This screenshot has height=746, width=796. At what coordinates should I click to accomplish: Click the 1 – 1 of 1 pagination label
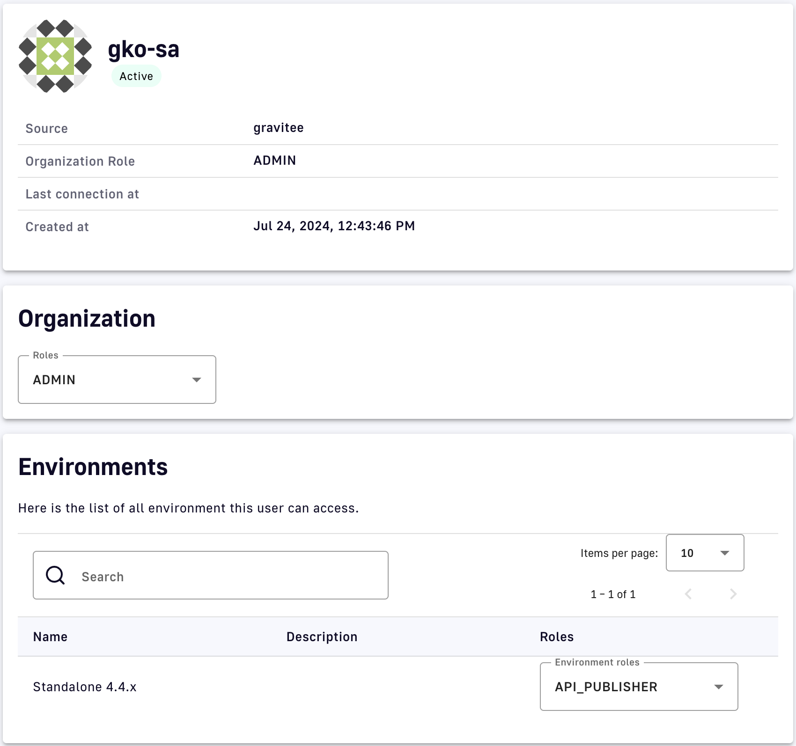click(x=613, y=594)
